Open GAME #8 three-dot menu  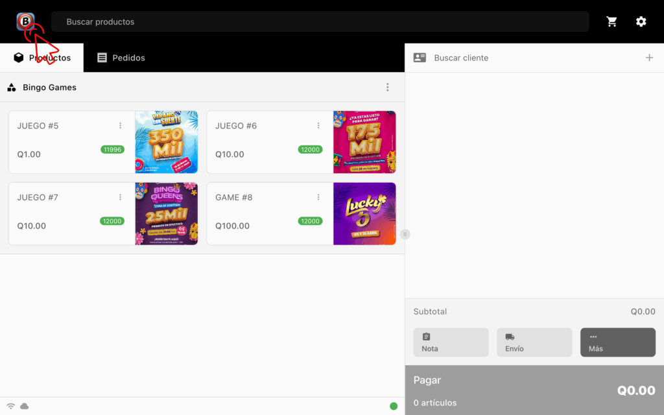pos(318,197)
